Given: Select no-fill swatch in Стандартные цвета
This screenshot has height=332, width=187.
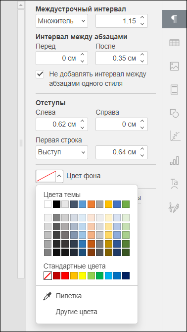Looking at the screenshot, I should [x=47, y=276].
